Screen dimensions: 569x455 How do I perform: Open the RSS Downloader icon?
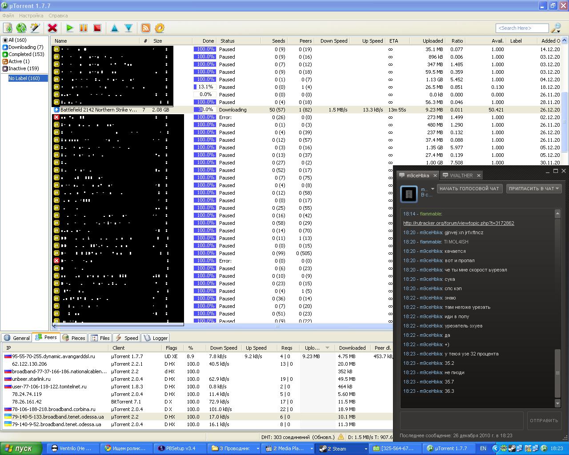tap(145, 28)
